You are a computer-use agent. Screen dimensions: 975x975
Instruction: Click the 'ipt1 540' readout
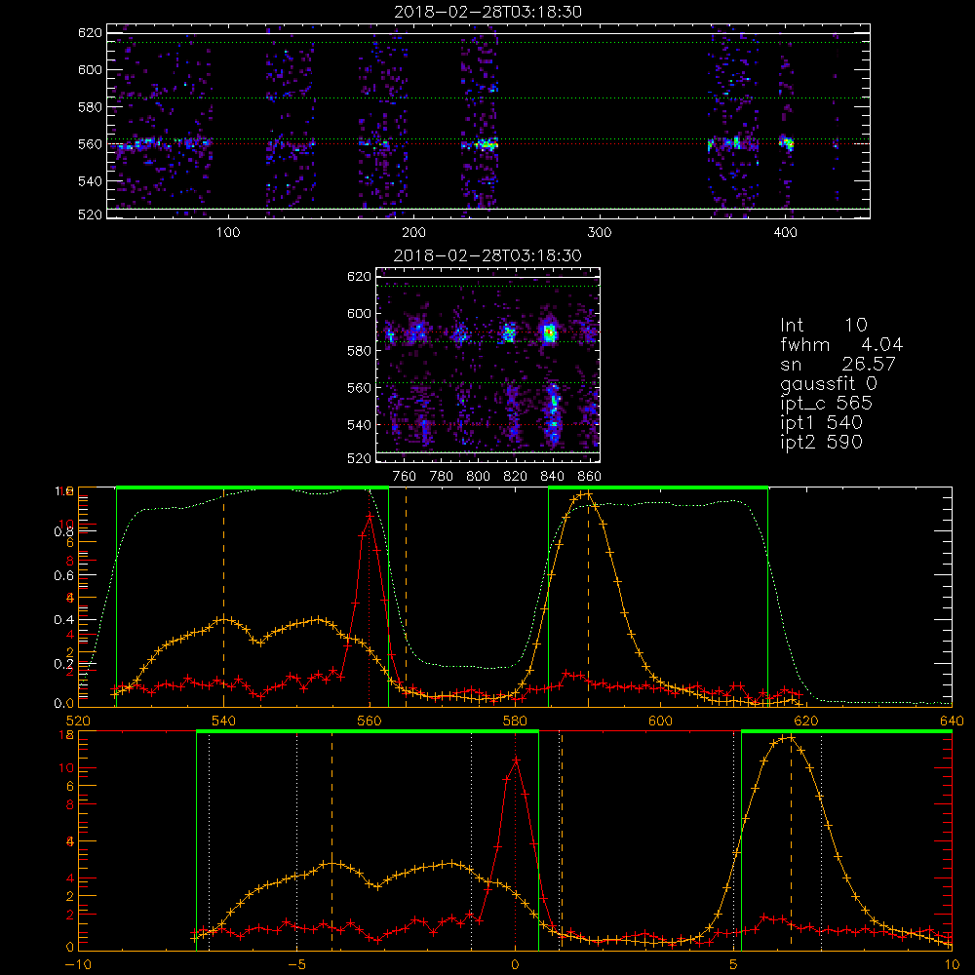(821, 423)
